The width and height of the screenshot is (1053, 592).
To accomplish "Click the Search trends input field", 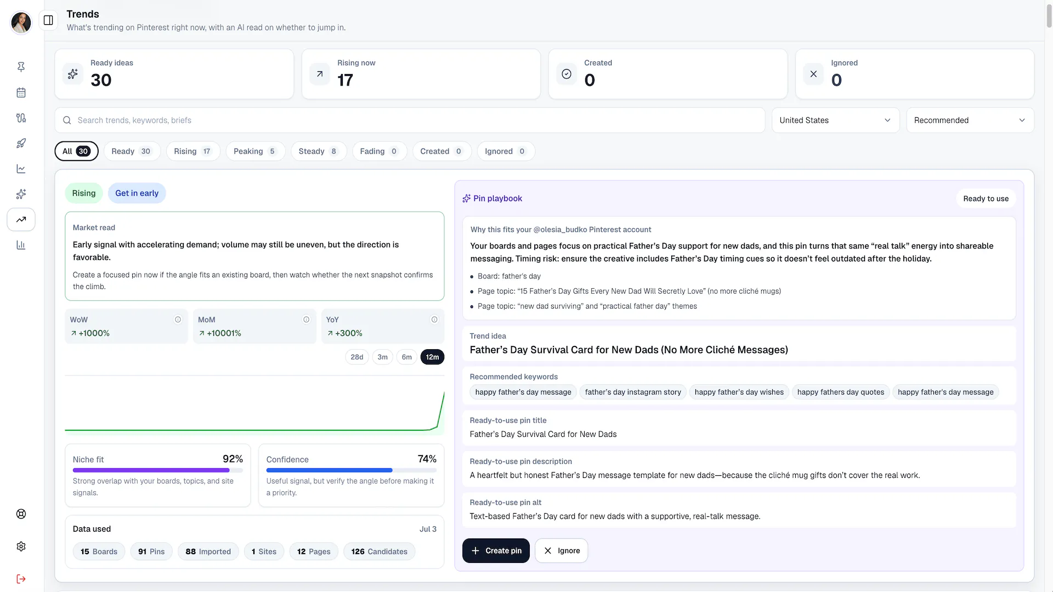I will pos(410,121).
